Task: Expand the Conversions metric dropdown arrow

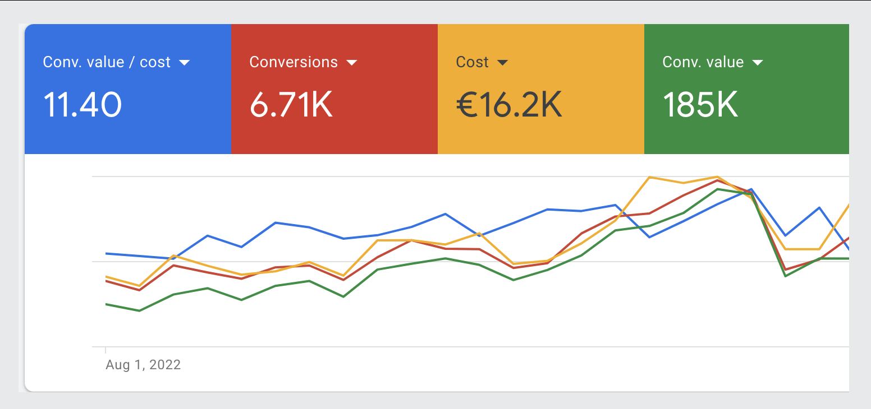Action: (x=352, y=63)
